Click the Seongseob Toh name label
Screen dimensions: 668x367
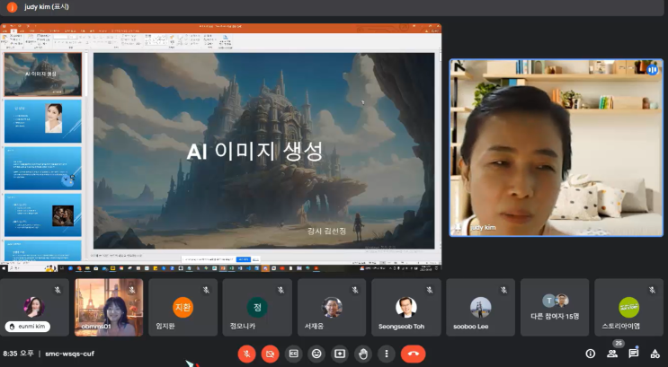401,327
